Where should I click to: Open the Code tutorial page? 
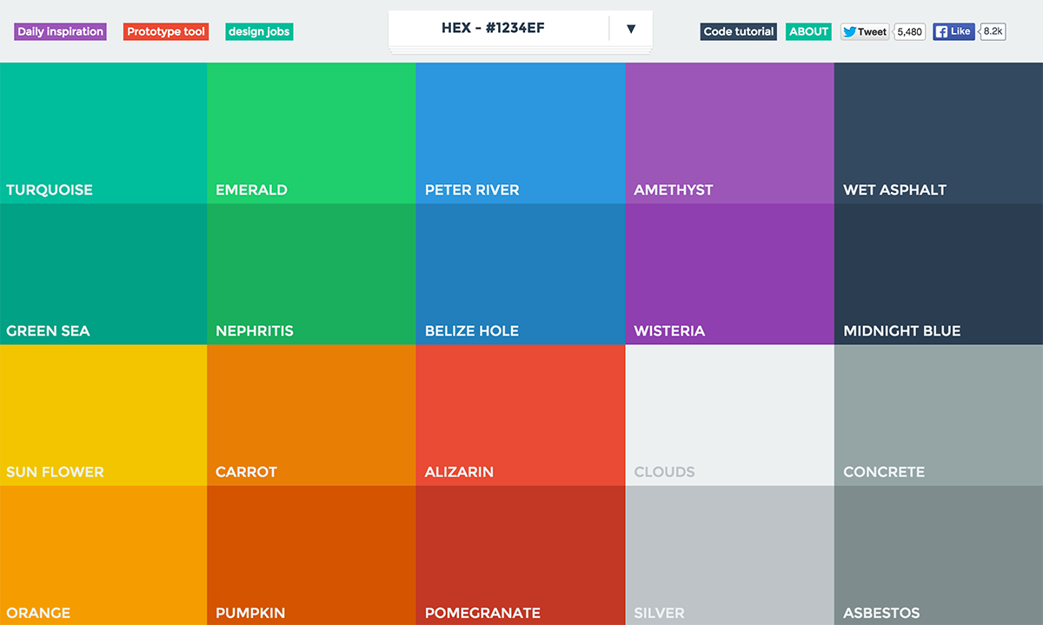click(738, 31)
